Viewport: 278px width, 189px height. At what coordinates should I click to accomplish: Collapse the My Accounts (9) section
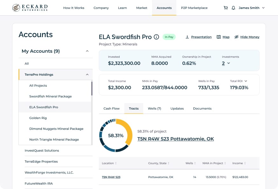[87, 51]
